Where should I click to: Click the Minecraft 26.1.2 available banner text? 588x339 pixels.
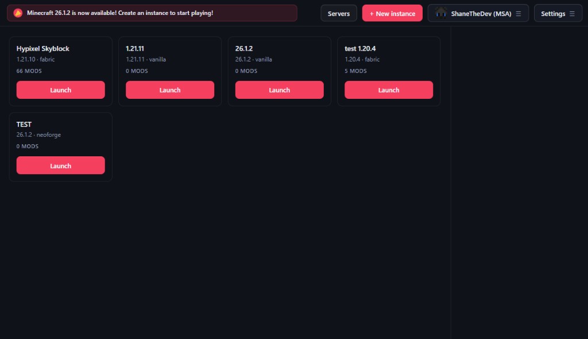click(x=120, y=13)
